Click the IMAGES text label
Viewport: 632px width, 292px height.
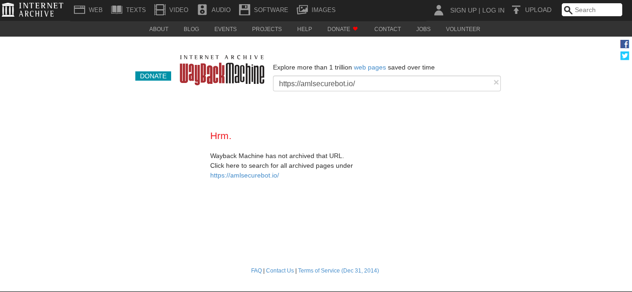(323, 10)
